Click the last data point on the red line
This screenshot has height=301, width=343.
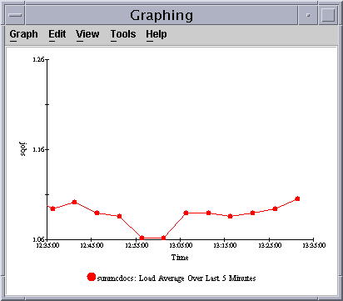(297, 198)
